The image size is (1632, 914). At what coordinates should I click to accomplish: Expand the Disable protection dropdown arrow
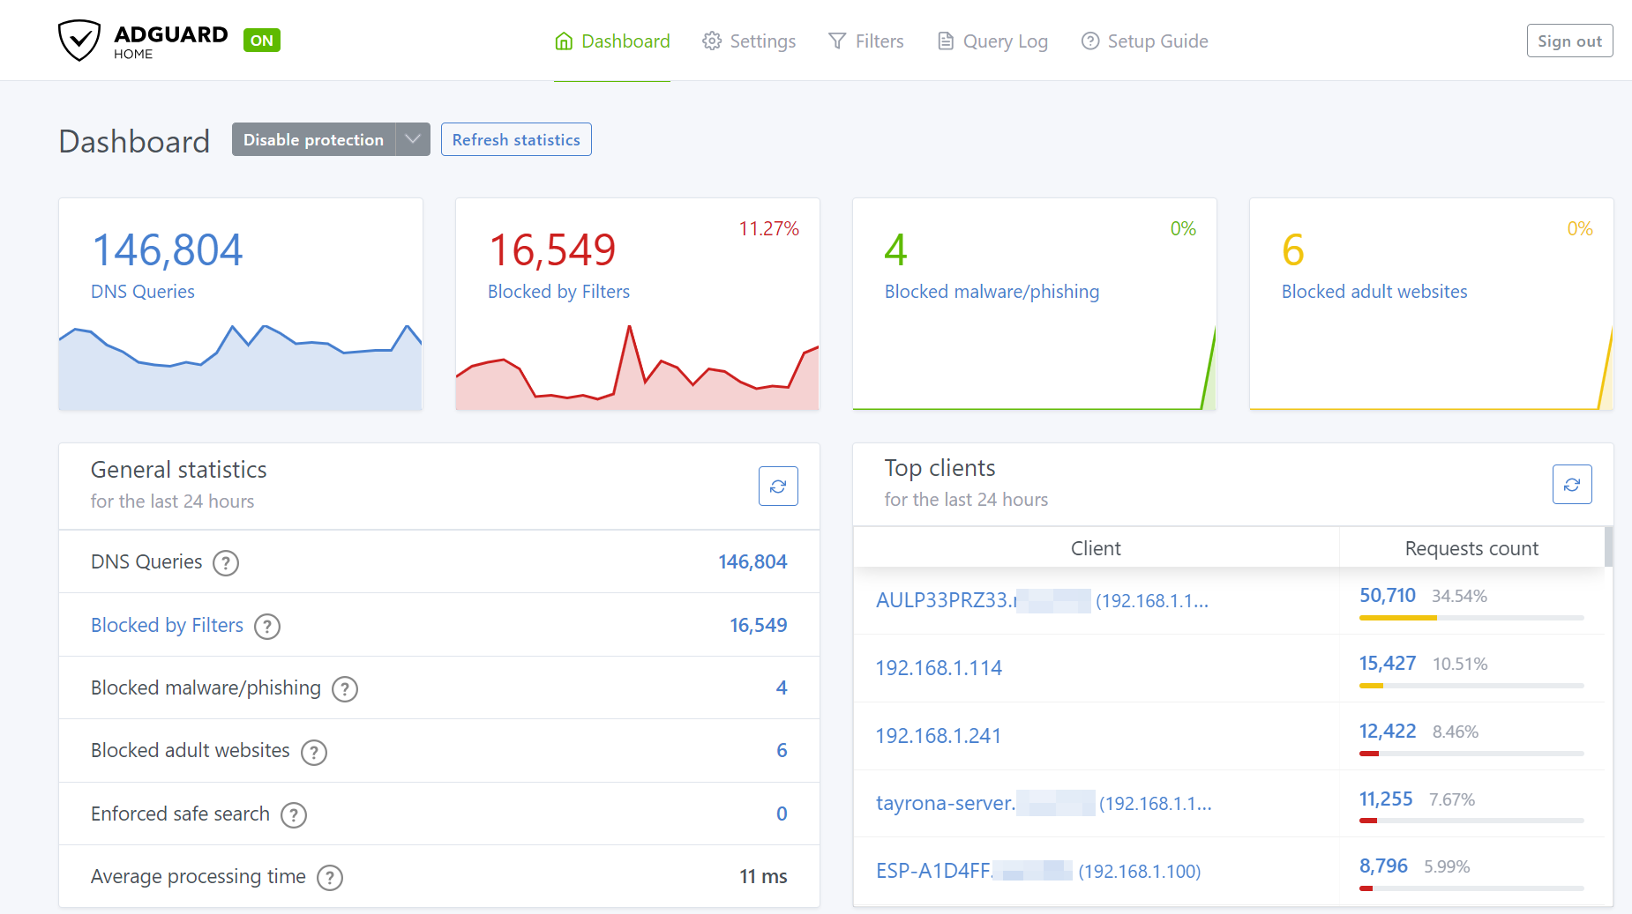point(413,139)
